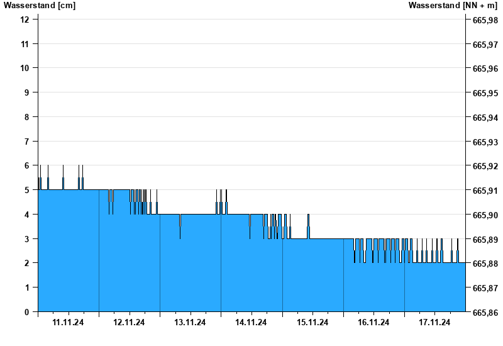
Task: Click the 14.11.24 date label
Action: pos(251,323)
